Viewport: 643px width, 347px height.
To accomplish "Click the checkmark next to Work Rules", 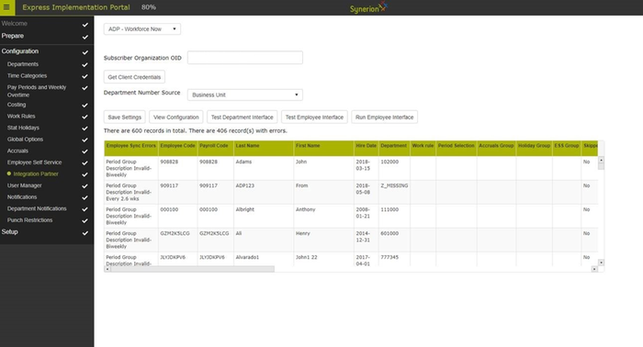I will tap(85, 117).
